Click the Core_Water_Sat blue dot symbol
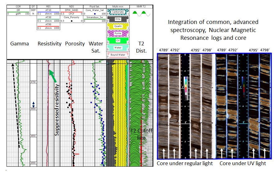Screen dimensions: 279x172 (95, 14)
